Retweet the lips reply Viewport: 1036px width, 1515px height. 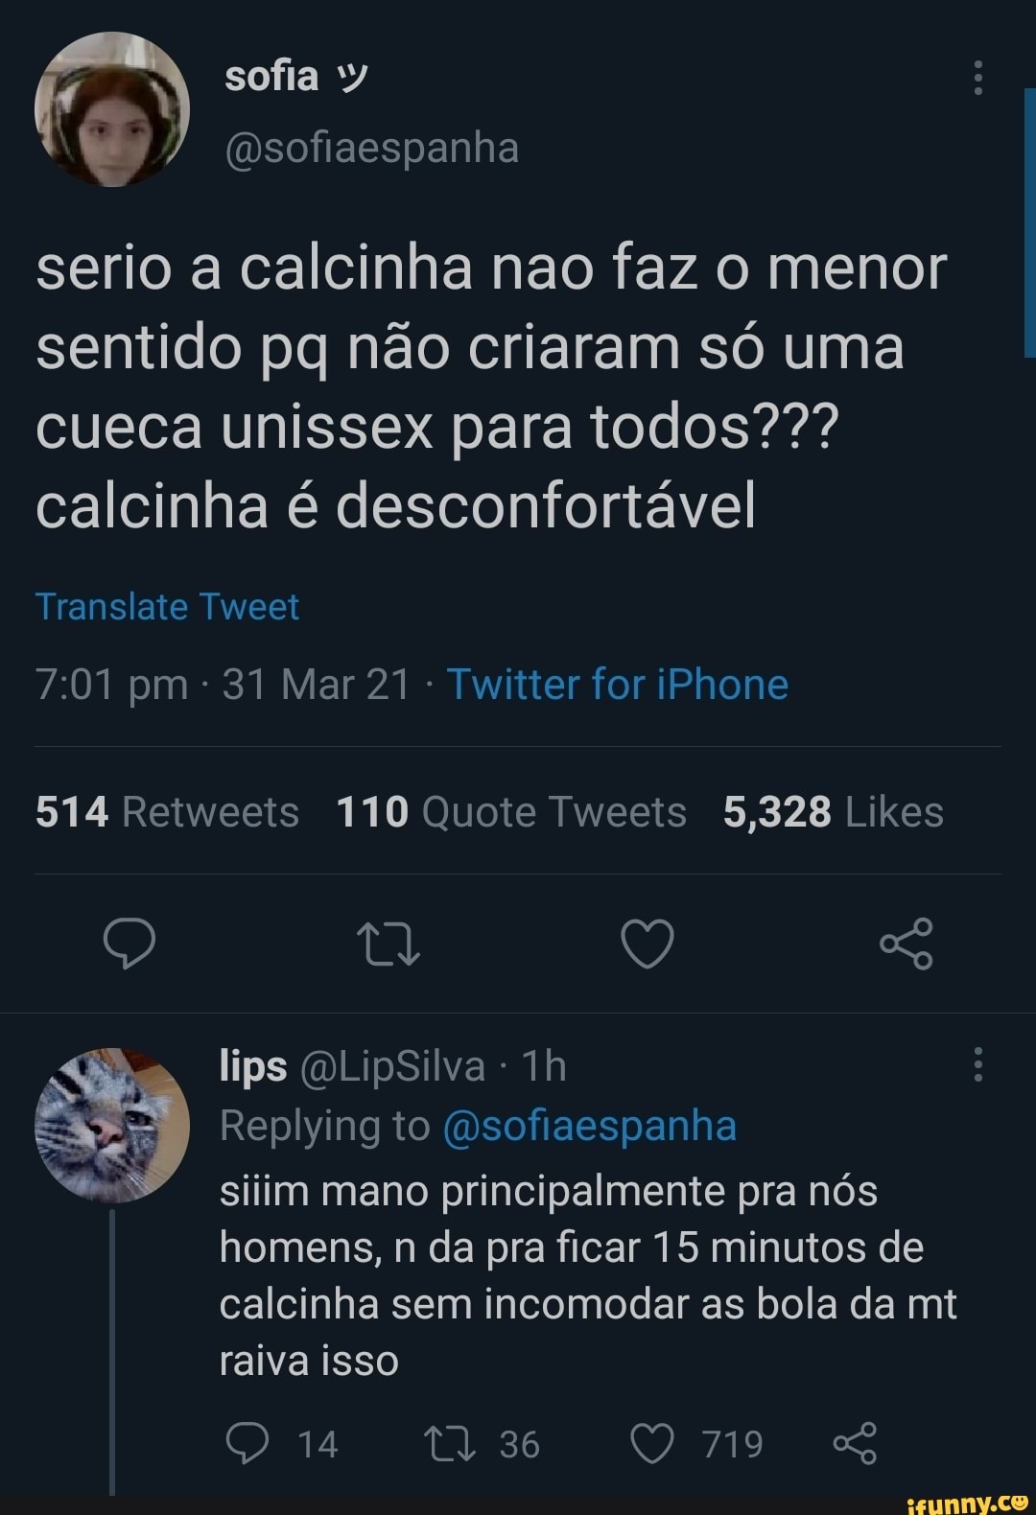coord(452,1443)
